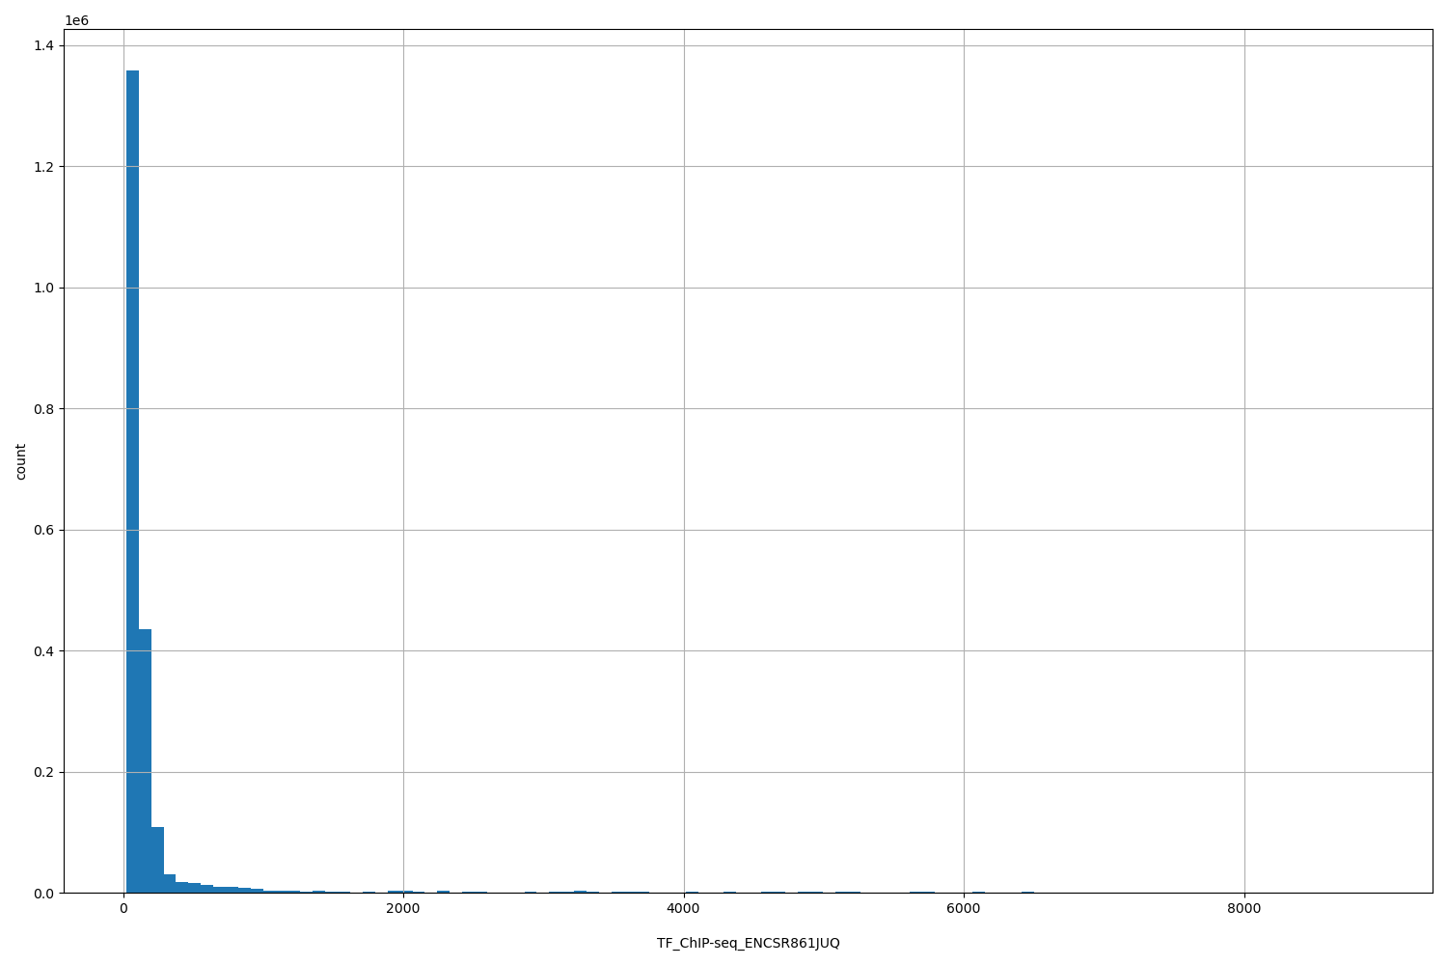Click the 0 x-axis tick label
Screen dimensions: 1447x965
[x=123, y=908]
